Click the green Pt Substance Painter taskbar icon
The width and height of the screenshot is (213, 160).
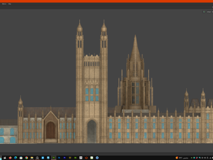(x=54, y=158)
